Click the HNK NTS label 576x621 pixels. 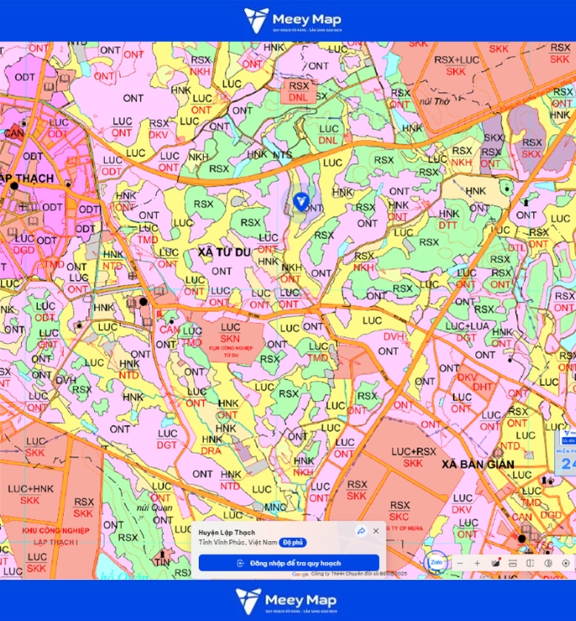pos(270,154)
